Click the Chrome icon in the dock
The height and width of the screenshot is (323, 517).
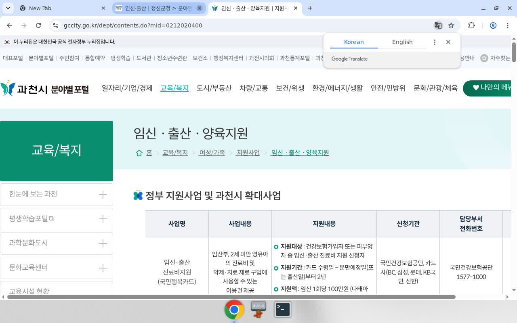(x=234, y=310)
